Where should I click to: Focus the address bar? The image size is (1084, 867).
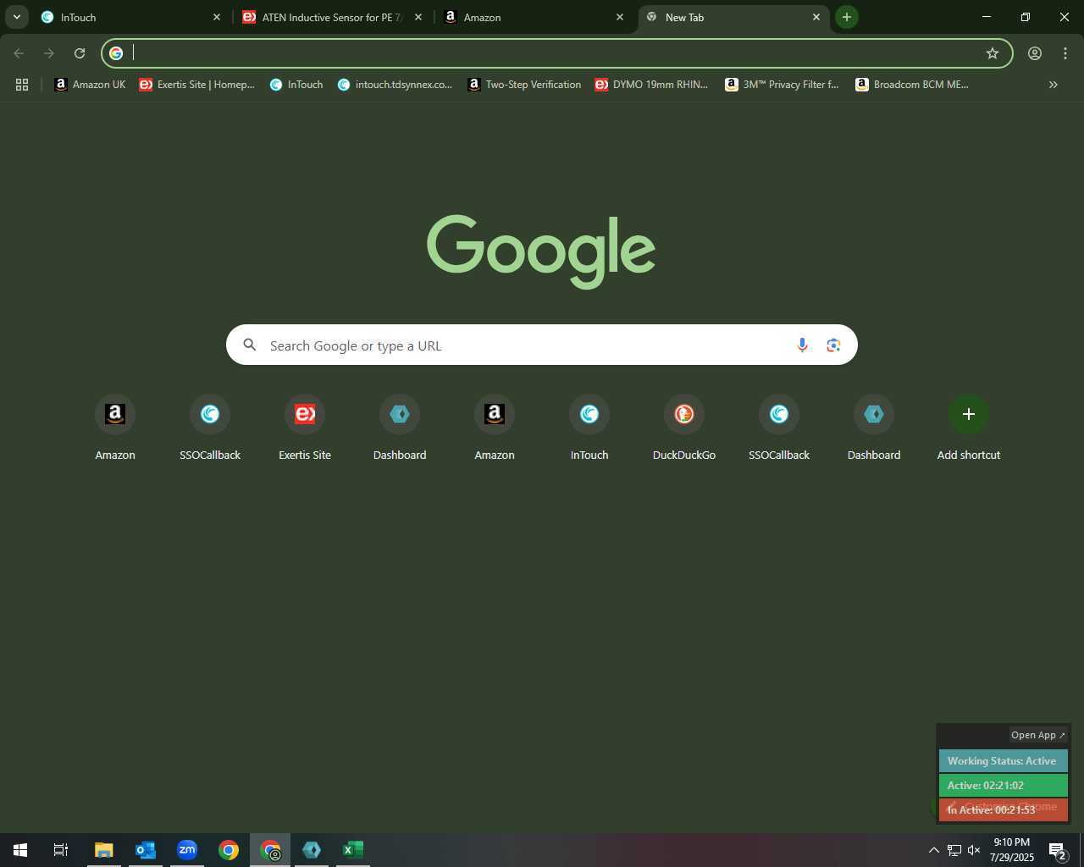557,53
